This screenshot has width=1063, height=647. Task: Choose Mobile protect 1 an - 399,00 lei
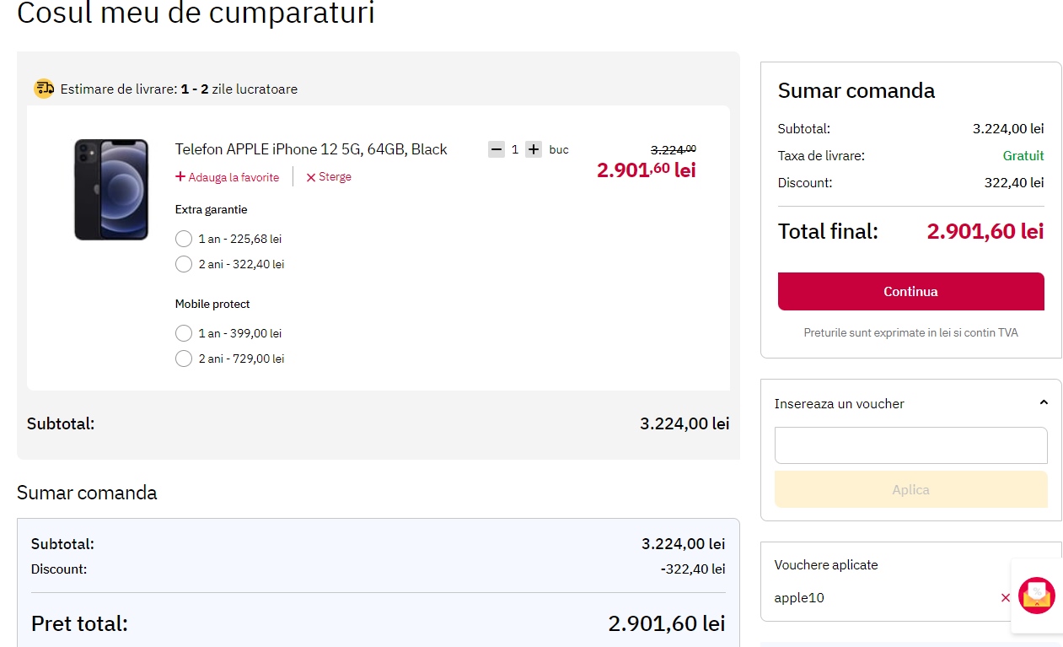click(184, 333)
